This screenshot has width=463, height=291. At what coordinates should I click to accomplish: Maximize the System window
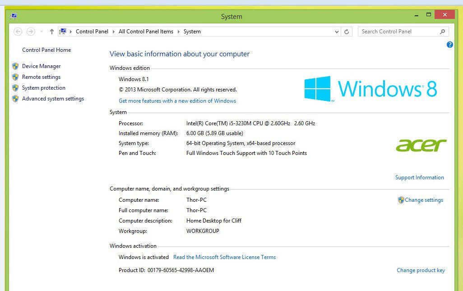tap(429, 15)
